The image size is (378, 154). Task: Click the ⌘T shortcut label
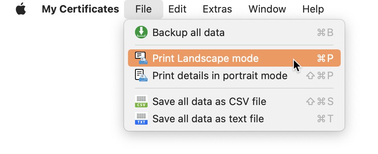(x=325, y=119)
